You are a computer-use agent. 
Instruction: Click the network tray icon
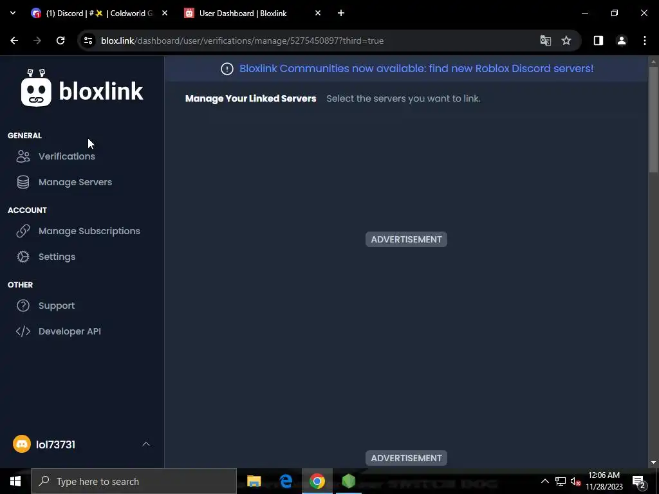point(561,481)
